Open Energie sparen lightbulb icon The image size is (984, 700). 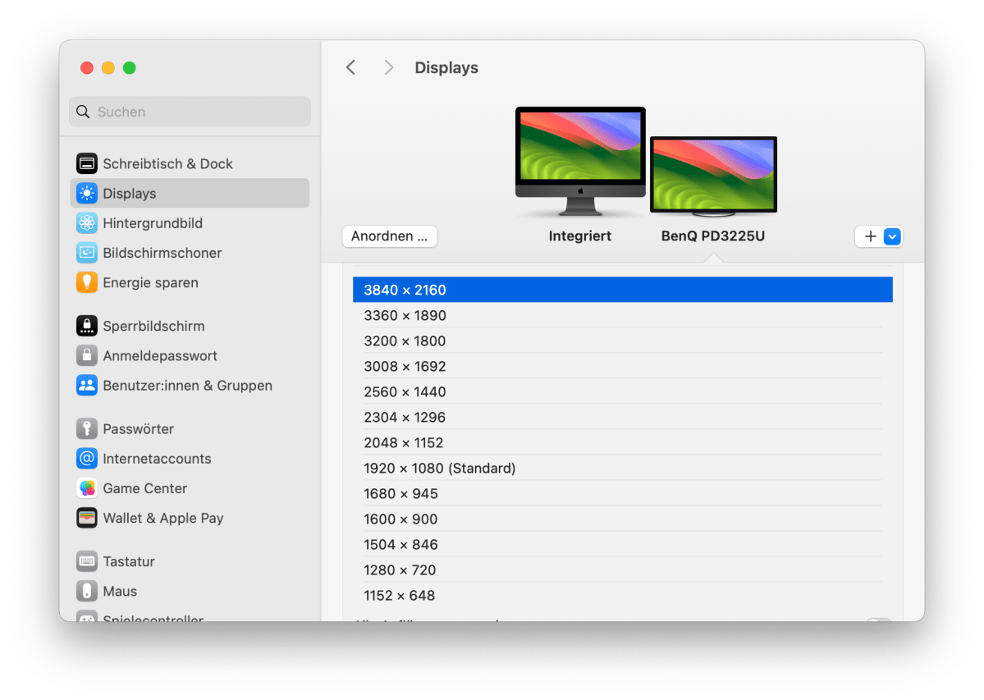tap(87, 282)
